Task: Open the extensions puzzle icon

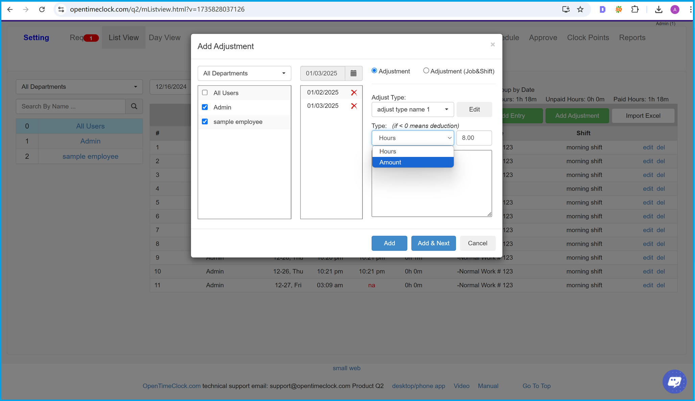Action: click(x=635, y=9)
